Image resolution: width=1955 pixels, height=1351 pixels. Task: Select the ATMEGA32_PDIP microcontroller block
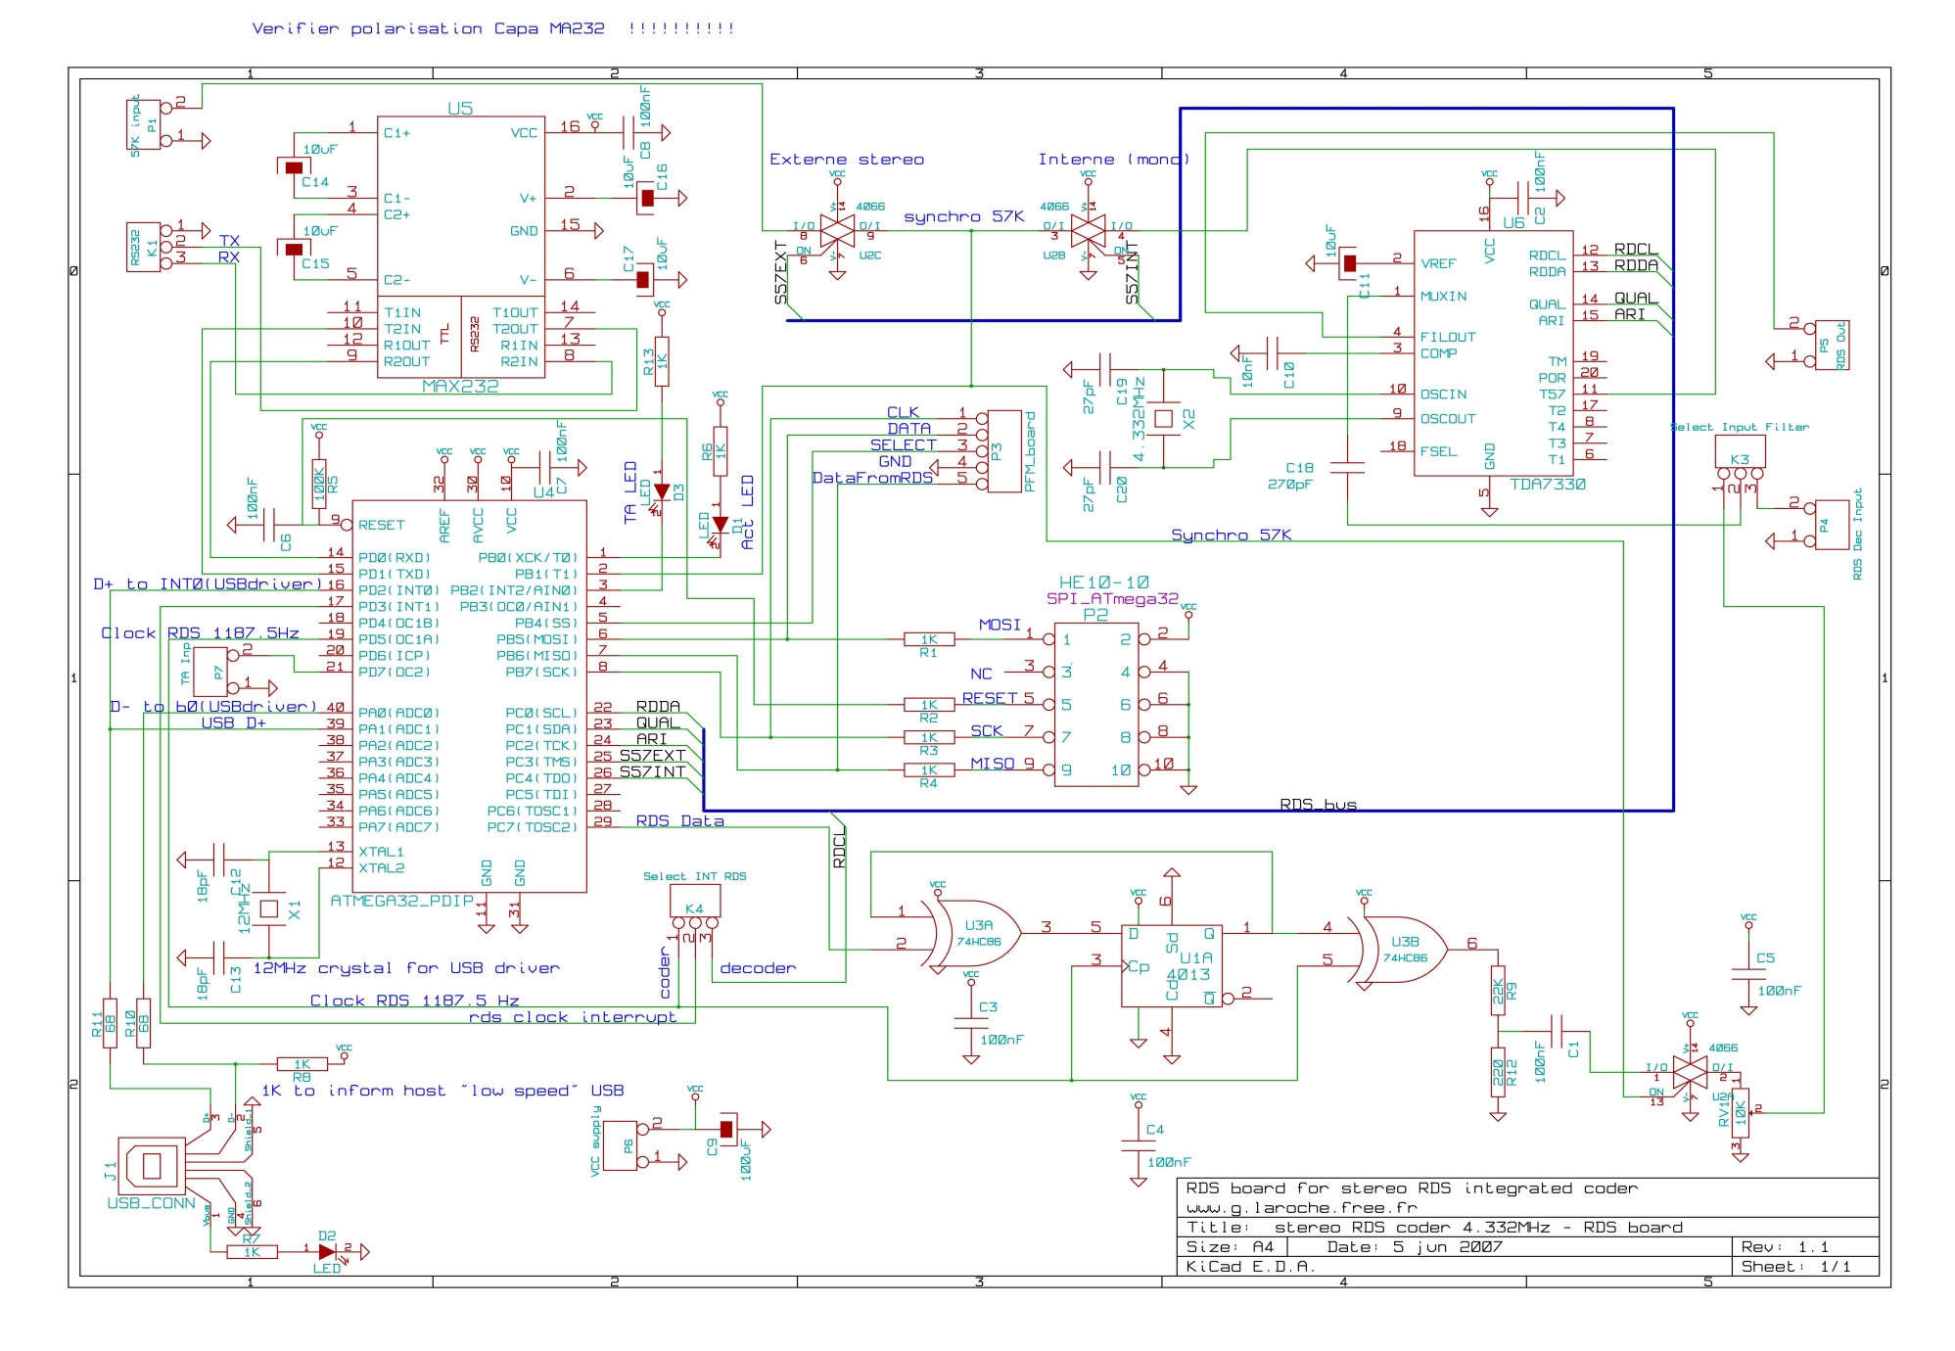[468, 695]
